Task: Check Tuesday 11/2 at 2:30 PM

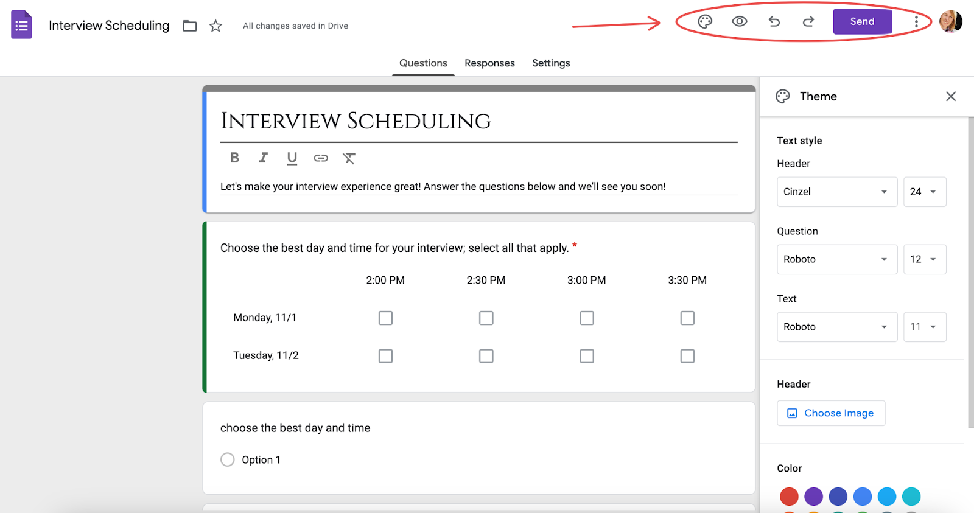Action: 486,355
